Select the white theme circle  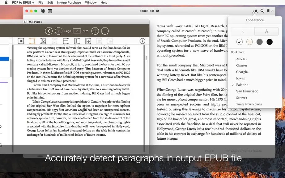point(240,42)
